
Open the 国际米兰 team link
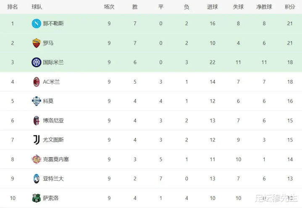tap(53, 62)
